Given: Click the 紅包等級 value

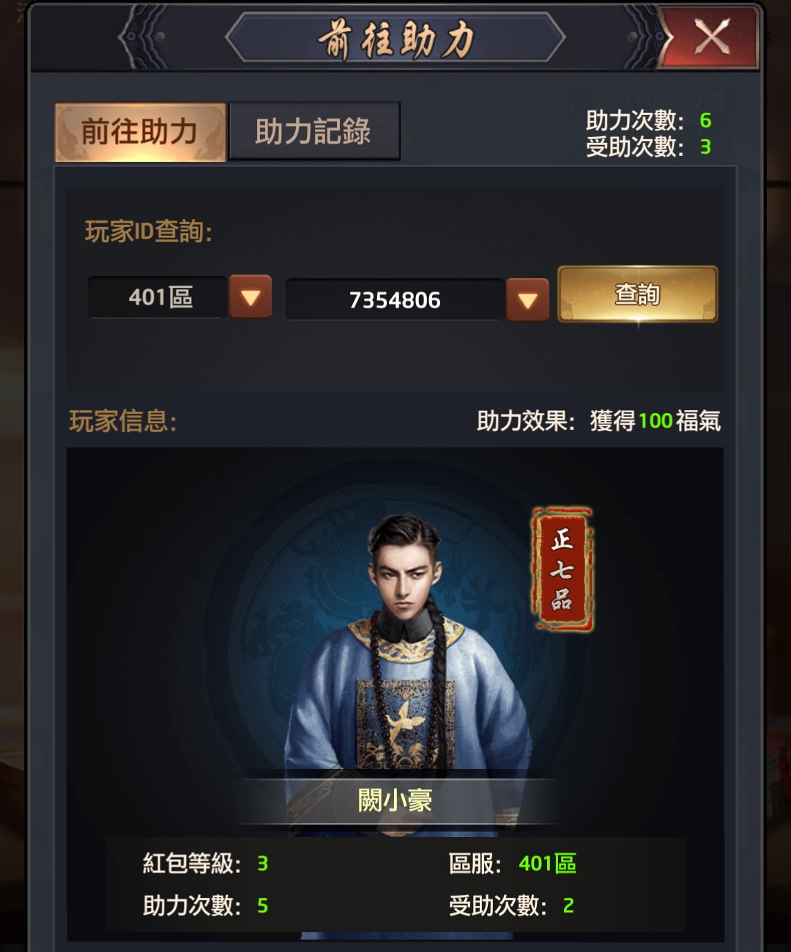Looking at the screenshot, I should [262, 863].
